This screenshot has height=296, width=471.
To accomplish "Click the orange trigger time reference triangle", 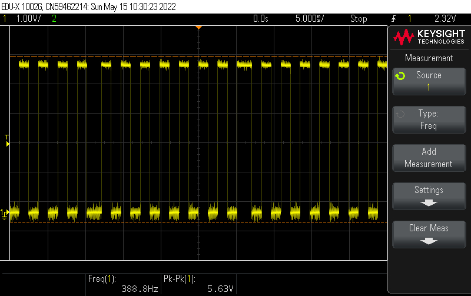I will point(199,27).
